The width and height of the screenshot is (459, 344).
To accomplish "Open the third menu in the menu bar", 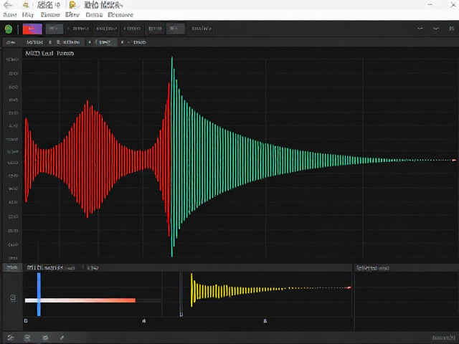I will [50, 14].
